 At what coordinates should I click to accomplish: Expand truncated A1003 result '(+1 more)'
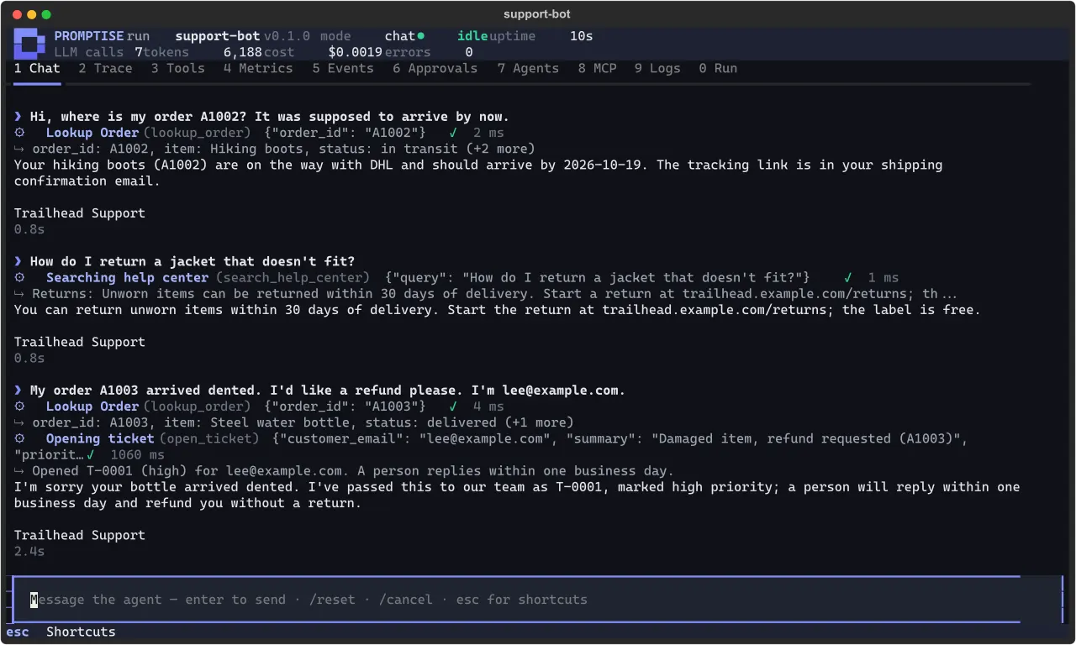538,422
